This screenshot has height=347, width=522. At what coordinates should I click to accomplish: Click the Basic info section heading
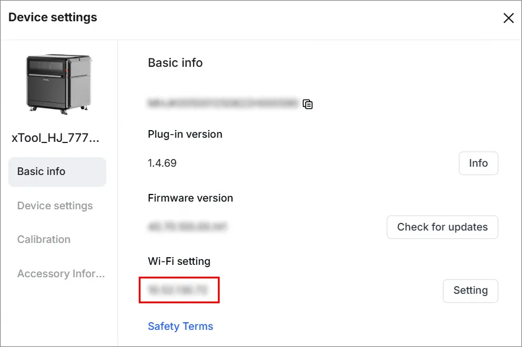tap(175, 63)
